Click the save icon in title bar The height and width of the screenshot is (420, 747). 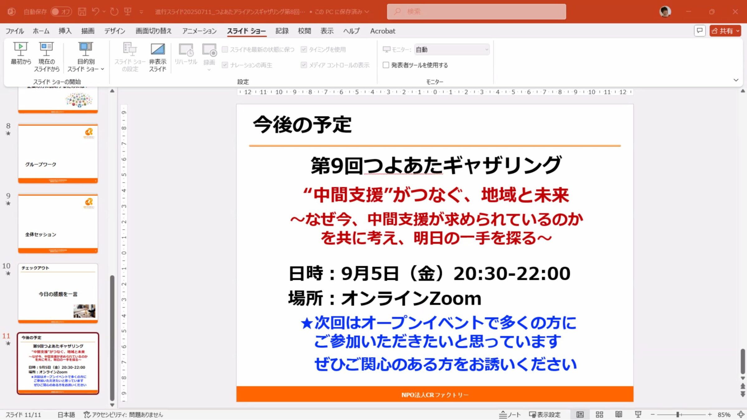[82, 12]
